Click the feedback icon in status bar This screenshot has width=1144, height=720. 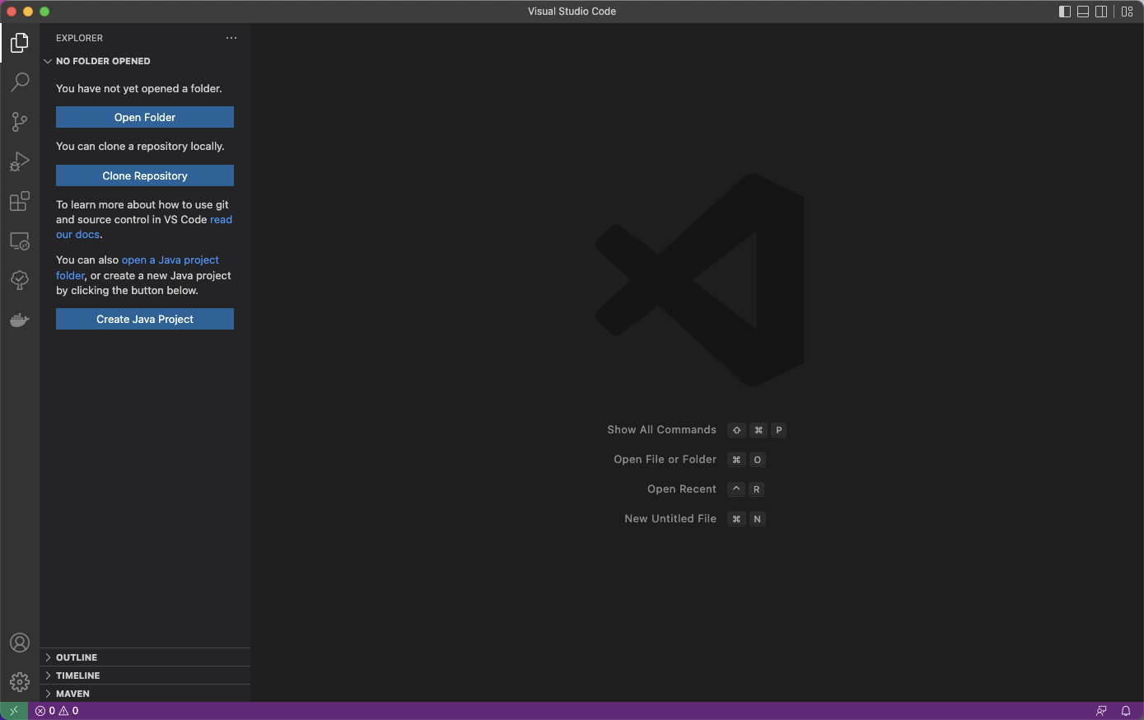(1101, 711)
